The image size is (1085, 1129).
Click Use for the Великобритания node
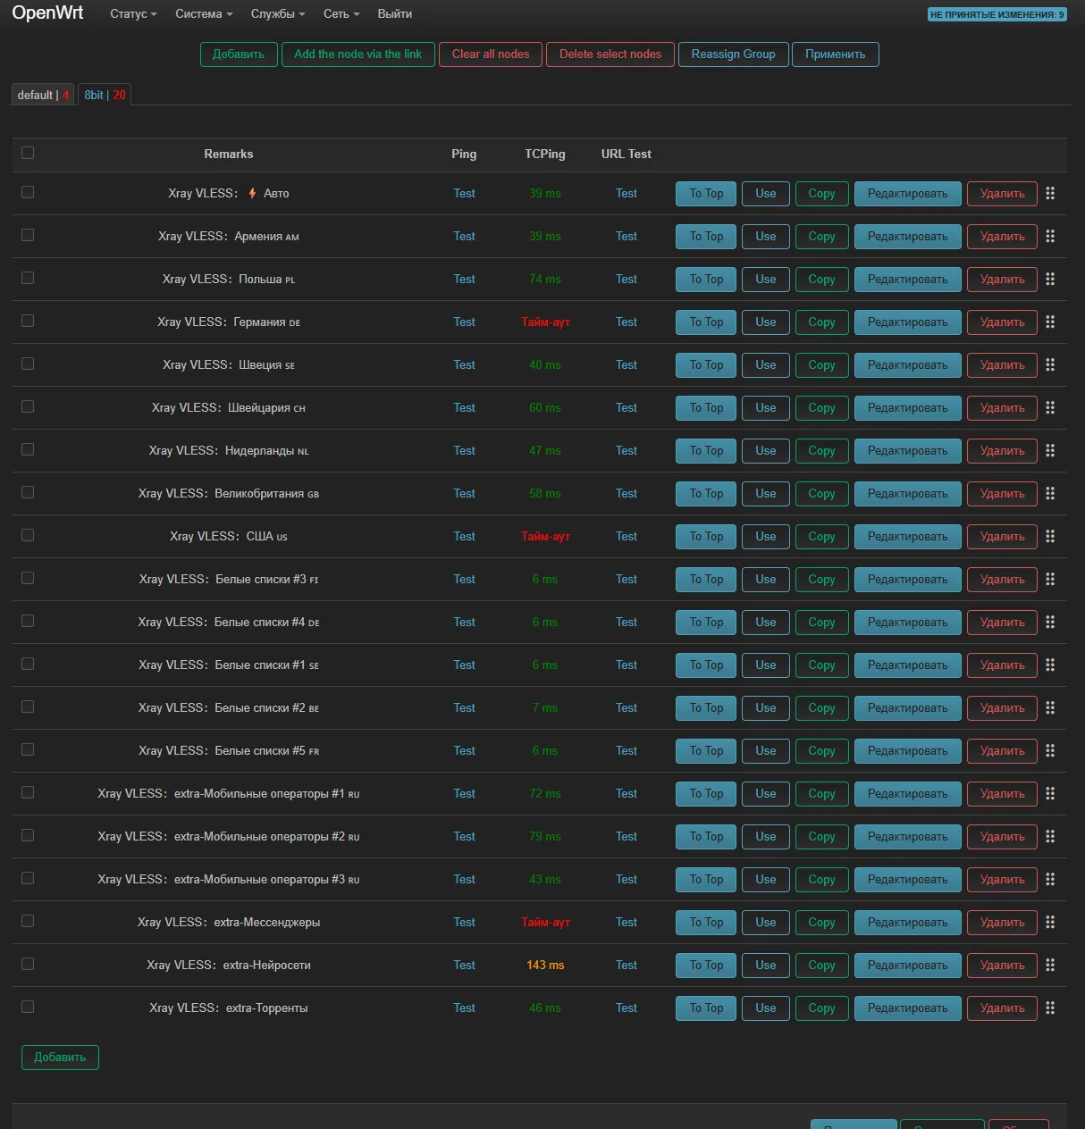[x=766, y=493]
